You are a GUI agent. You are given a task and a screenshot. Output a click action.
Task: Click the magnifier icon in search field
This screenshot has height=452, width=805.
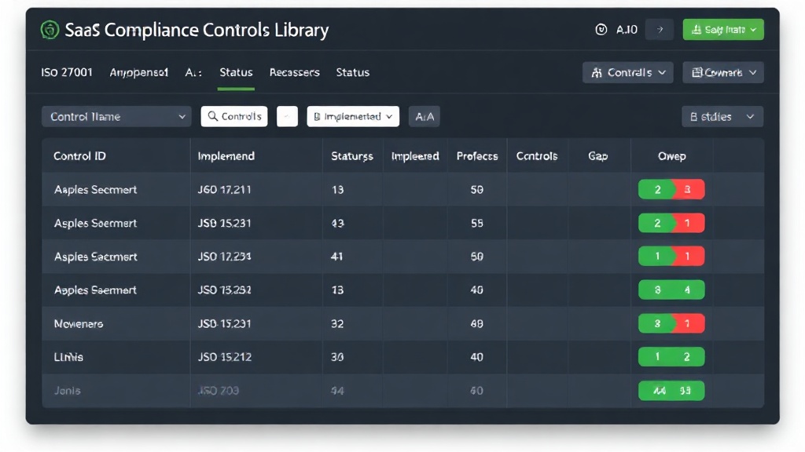click(212, 116)
